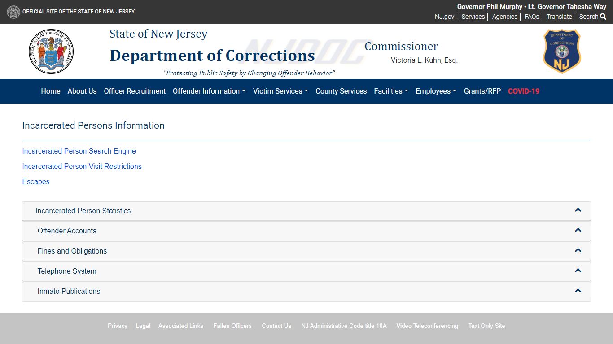Viewport: 613px width, 344px height.
Task: Collapse Incarcerated Person Statistics with its chevron
Action: [578, 210]
